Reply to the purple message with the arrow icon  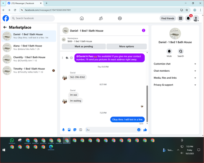pos(67,58)
